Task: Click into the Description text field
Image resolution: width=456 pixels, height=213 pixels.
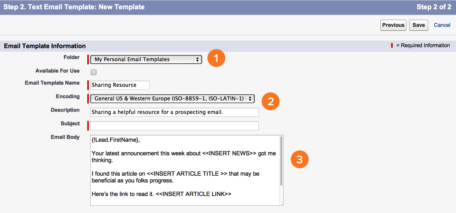Action: pos(174,112)
